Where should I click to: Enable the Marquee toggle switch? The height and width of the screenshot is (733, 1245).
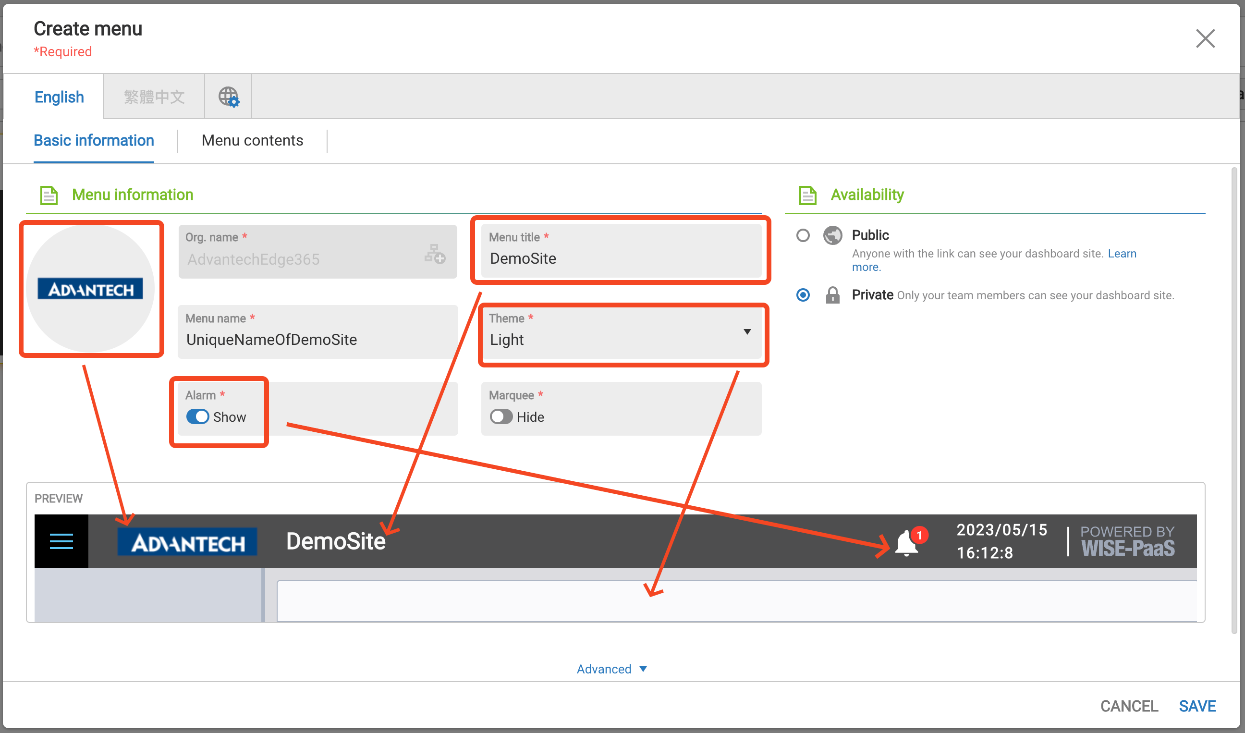click(501, 417)
